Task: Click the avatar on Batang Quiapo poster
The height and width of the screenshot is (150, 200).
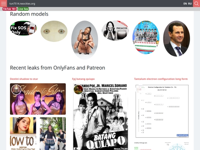Action: pos(78,89)
